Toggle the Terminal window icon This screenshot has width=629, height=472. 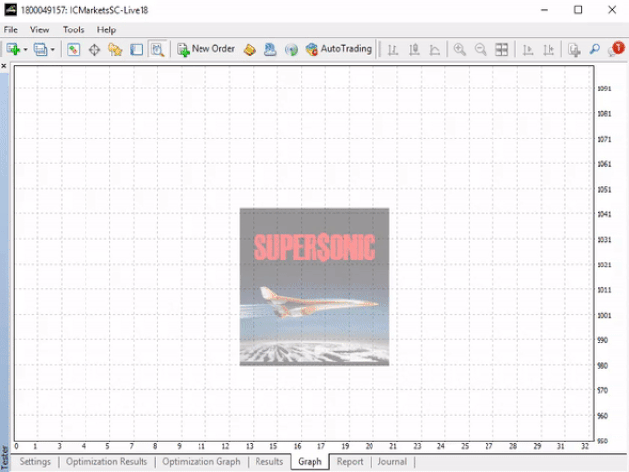click(x=136, y=50)
